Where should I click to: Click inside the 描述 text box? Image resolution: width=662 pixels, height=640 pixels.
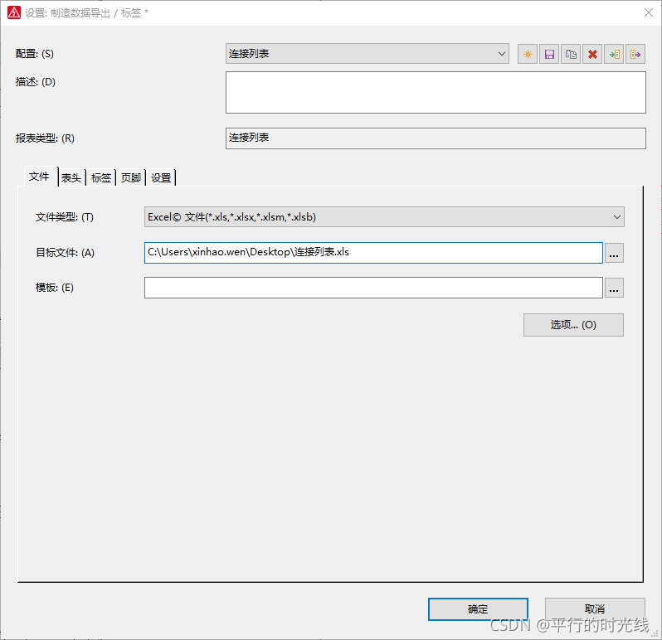(x=436, y=92)
